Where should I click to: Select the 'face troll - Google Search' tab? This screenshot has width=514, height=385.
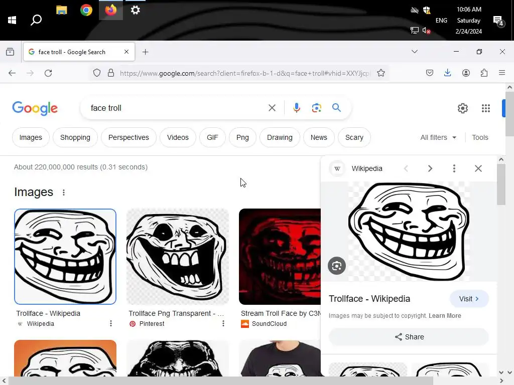79,52
